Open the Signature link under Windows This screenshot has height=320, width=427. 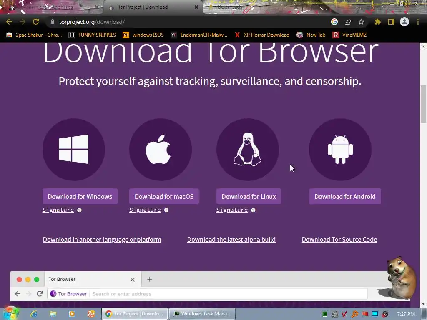58,210
